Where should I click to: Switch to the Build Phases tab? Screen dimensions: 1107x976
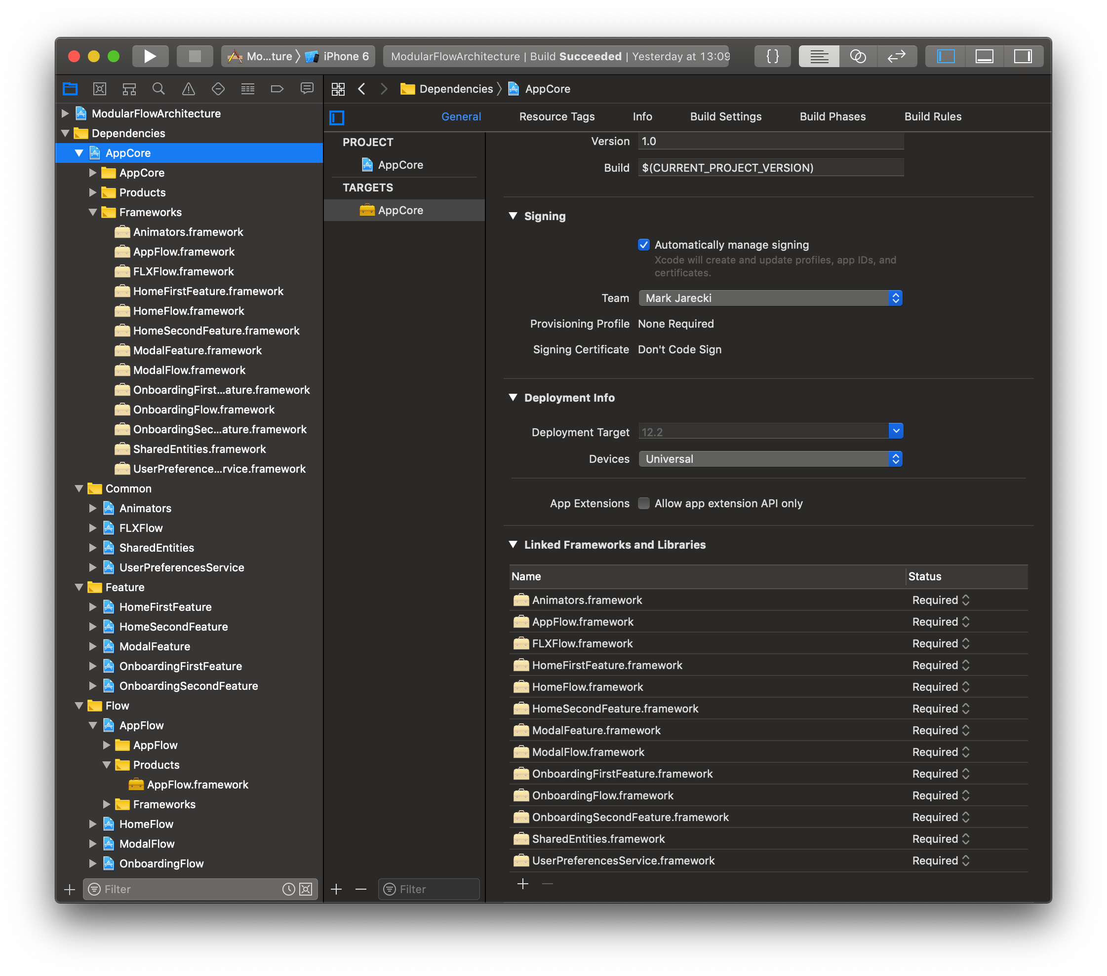click(832, 116)
